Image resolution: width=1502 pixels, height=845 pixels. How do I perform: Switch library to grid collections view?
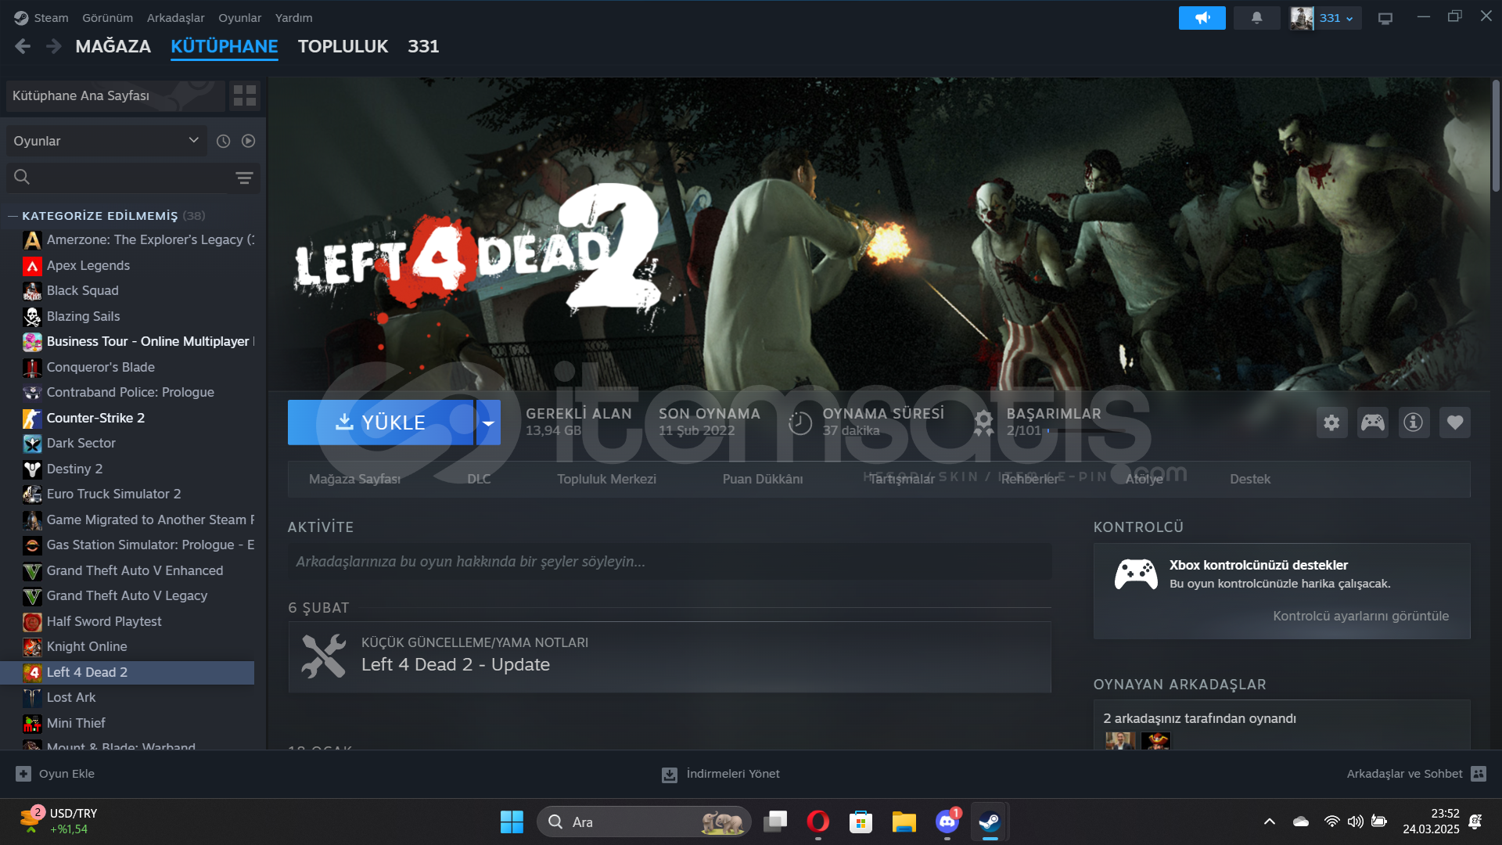(245, 95)
